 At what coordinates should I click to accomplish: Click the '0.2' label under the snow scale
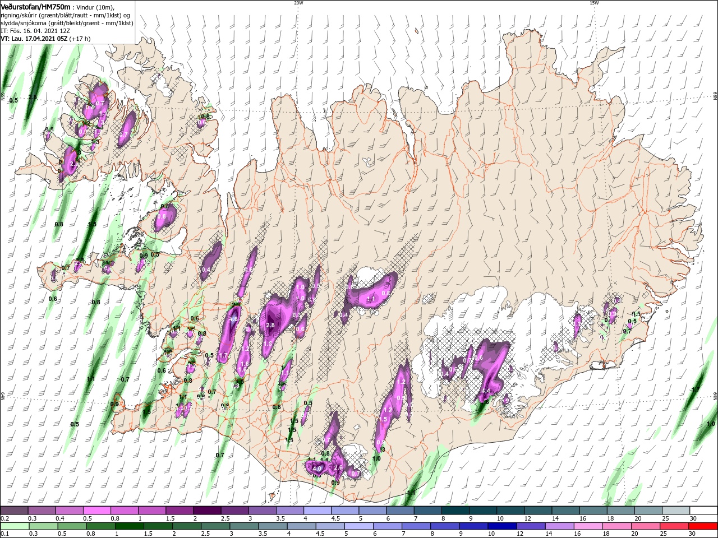[4, 518]
